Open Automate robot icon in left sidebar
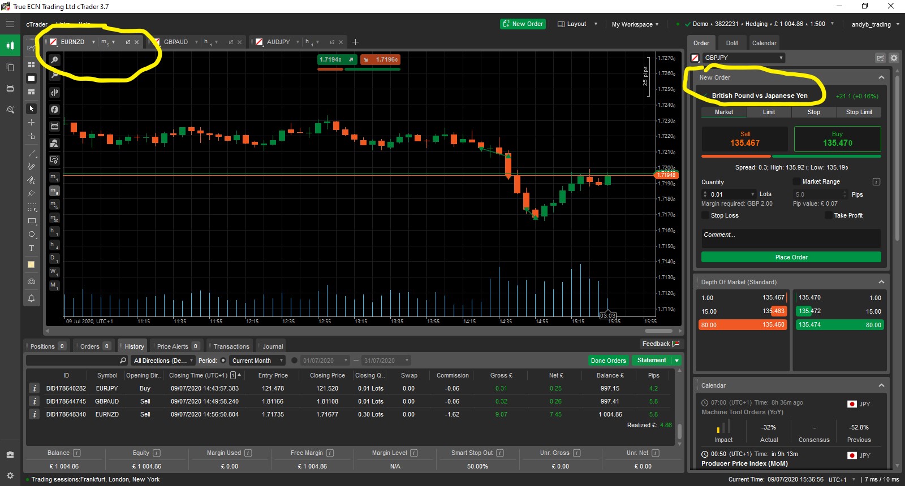Viewport: 905px width, 486px height. coord(10,88)
